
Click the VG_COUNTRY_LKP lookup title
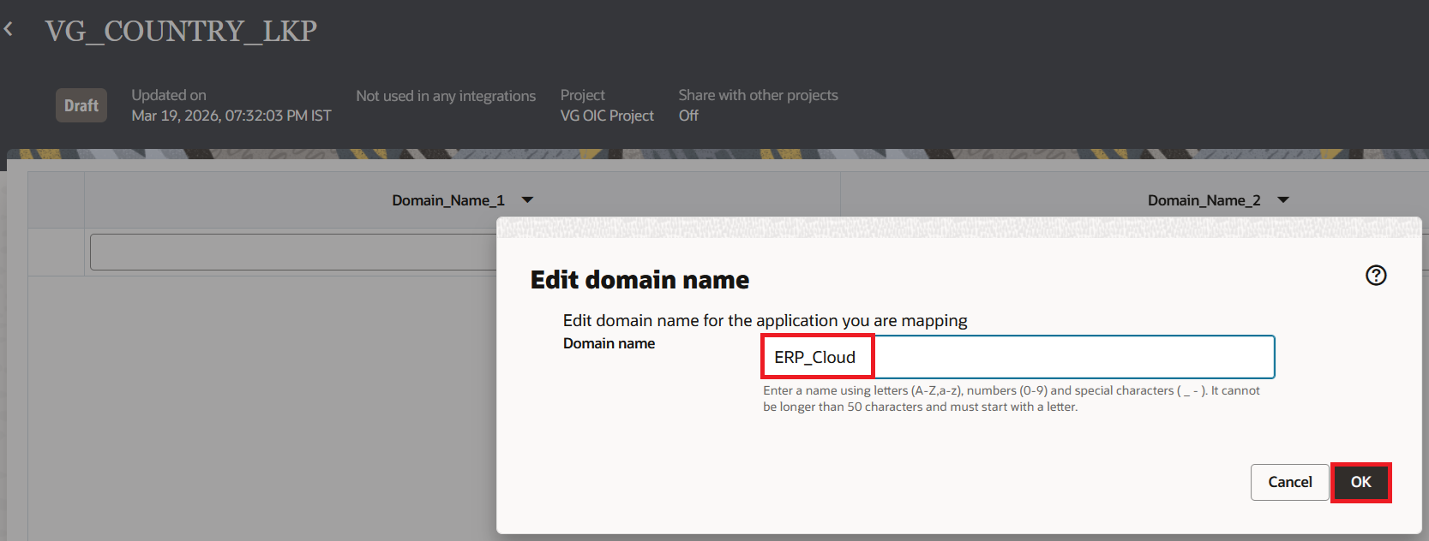tap(181, 32)
